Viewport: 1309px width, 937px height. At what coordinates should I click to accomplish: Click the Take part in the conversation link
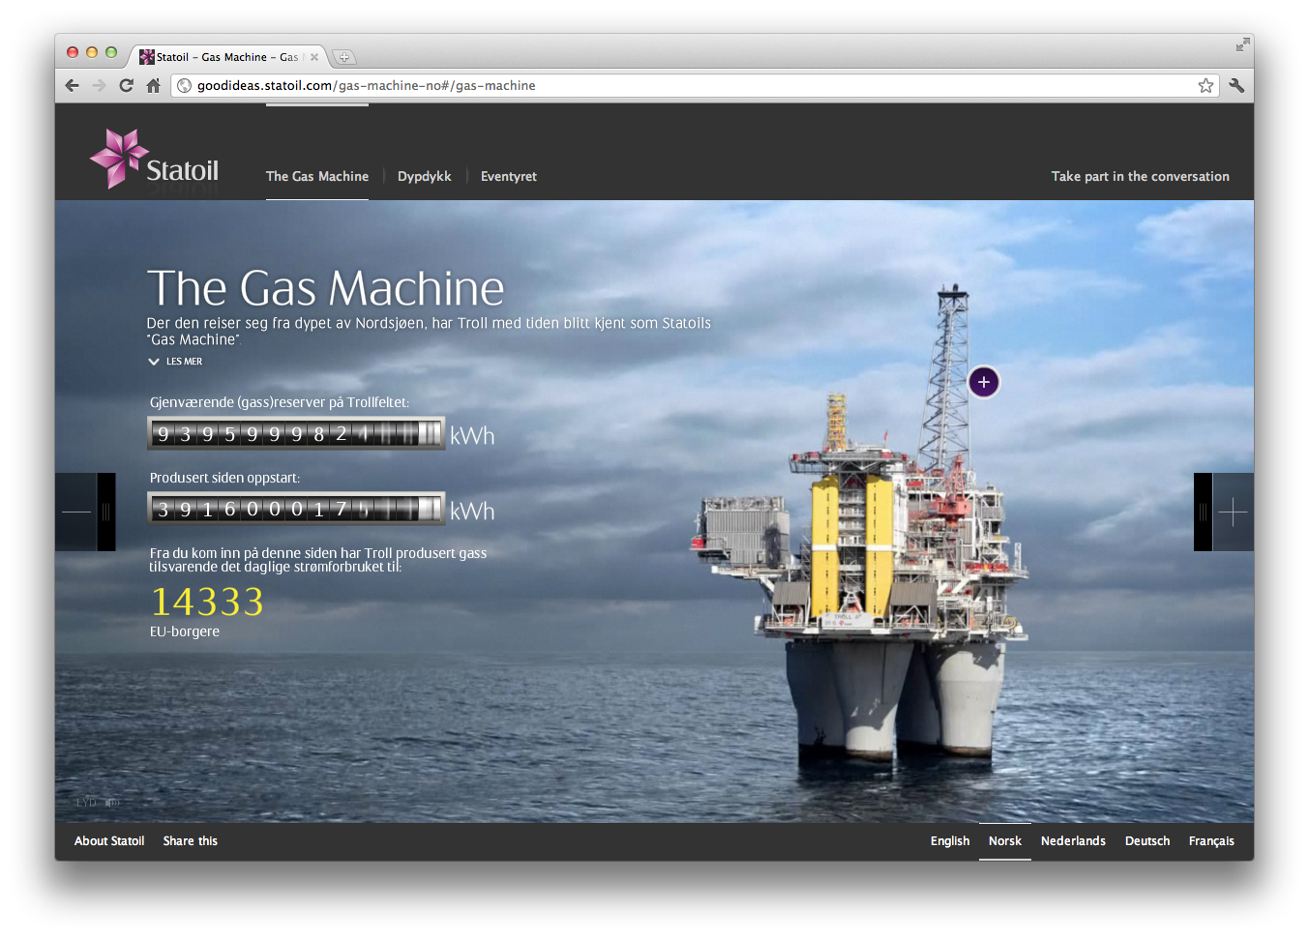(x=1140, y=176)
